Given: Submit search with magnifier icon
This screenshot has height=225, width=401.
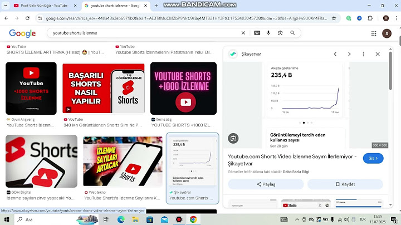Looking at the screenshot, I should click(292, 33).
